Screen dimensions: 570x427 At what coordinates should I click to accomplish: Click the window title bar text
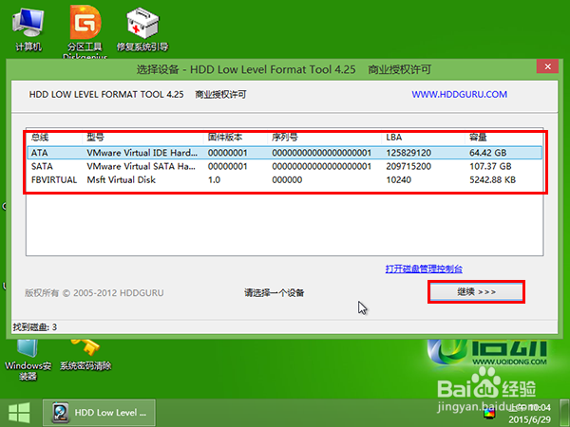(283, 69)
